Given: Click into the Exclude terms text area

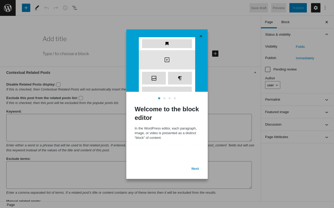Looking at the screenshot, I should click(x=129, y=175).
